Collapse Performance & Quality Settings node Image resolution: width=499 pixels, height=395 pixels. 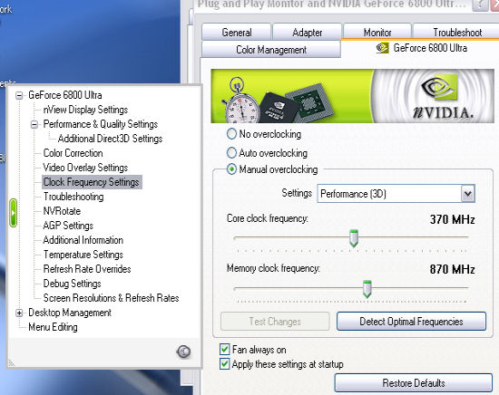[x=34, y=124]
